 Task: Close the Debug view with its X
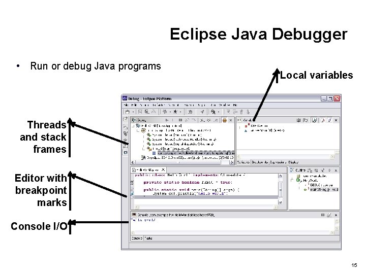tap(231, 120)
